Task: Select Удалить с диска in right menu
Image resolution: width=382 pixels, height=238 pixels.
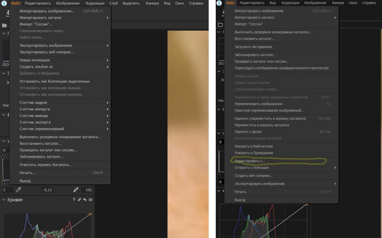Action: (282, 131)
